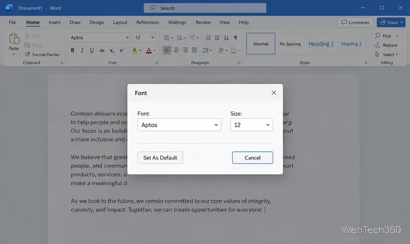Screen dimensions: 410x244
Task: Click Cancel in the Font dialog
Action: coord(253,158)
